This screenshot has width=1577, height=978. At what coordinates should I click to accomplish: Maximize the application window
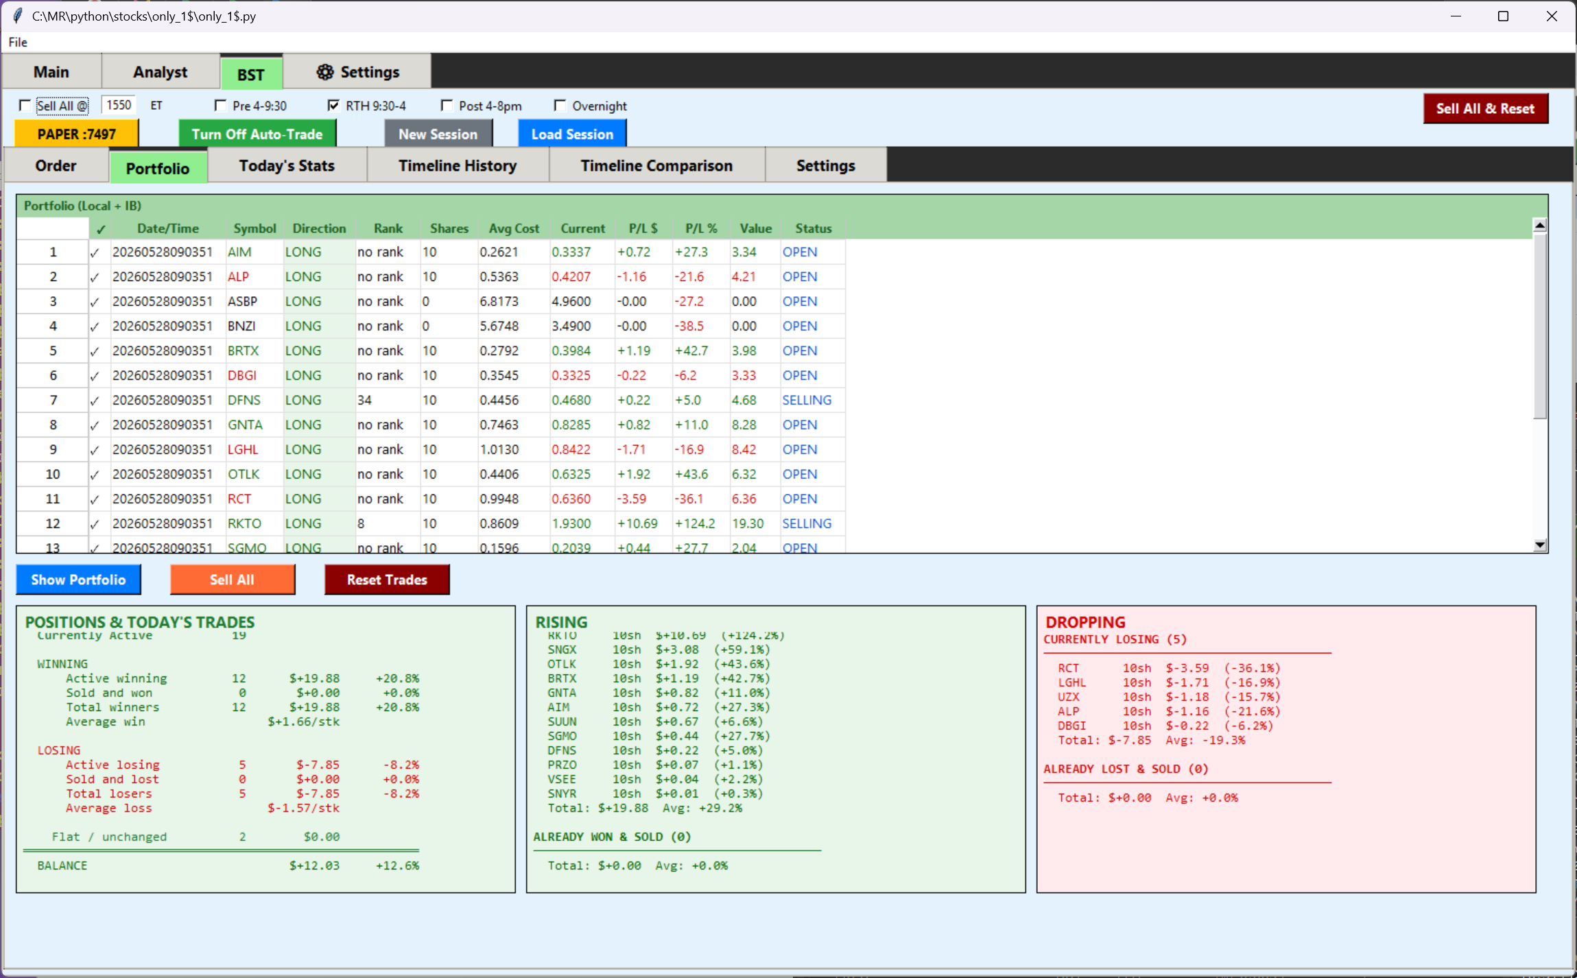[1503, 16]
